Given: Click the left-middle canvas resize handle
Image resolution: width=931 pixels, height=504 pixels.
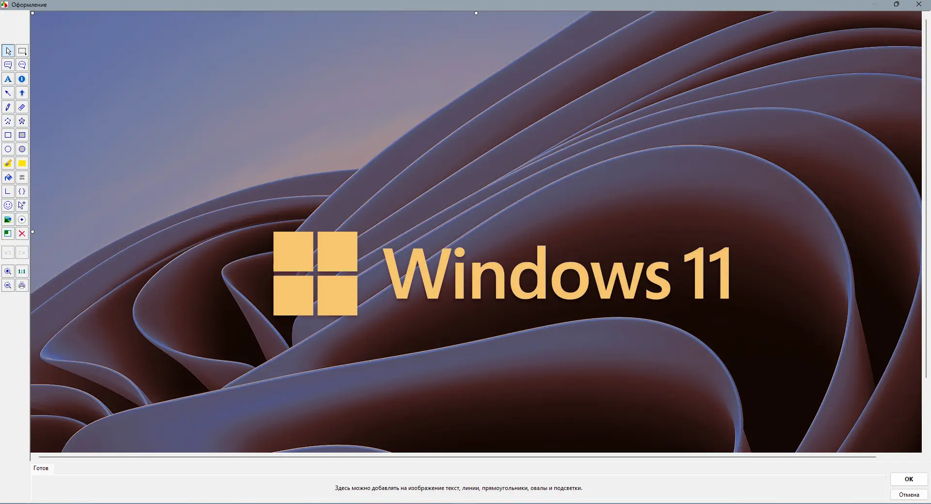Looking at the screenshot, I should tap(32, 232).
